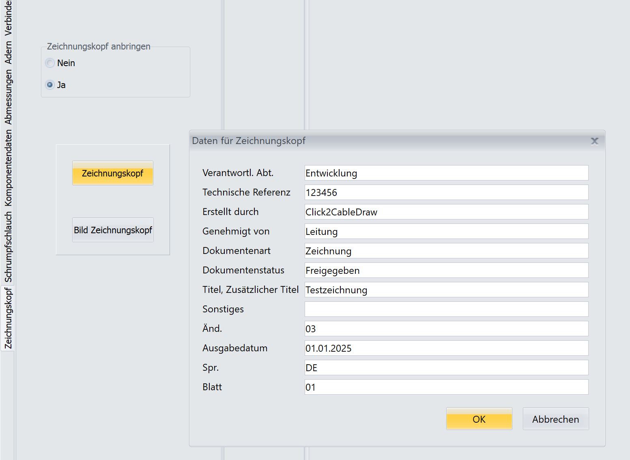630x460 pixels.
Task: Select the Zeichnungskopf vertical tab
Action: (8, 318)
